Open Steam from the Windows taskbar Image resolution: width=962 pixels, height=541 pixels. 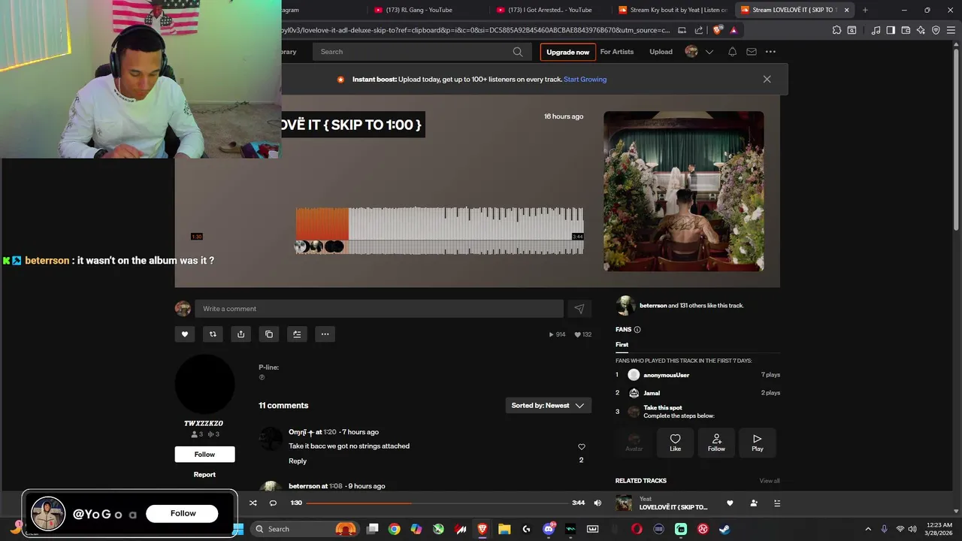pos(725,529)
